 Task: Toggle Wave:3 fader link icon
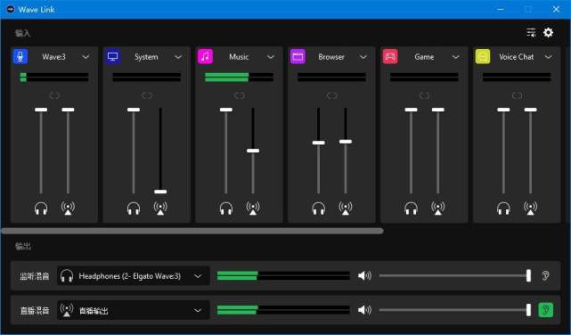pyautogui.click(x=54, y=95)
